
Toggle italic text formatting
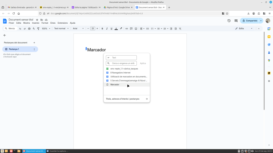pyautogui.click(x=107, y=28)
